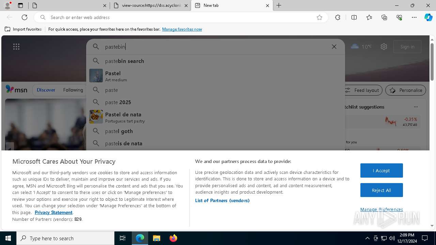The height and width of the screenshot is (245, 436).
Task: Open the Collections icon
Action: (x=384, y=17)
